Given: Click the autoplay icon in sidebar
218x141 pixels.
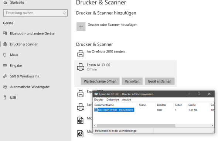Looking at the screenshot, I should click(x=5, y=87).
